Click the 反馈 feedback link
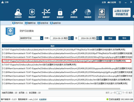Screen dimensions: 134x102 [104, 2]
